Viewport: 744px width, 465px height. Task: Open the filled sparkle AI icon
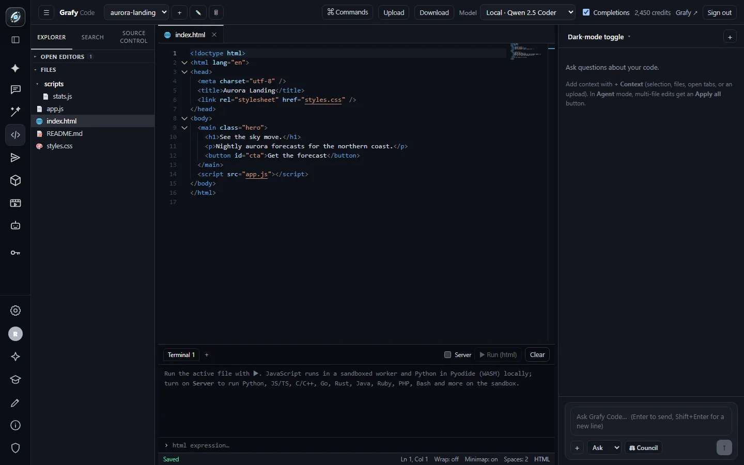pyautogui.click(x=16, y=68)
